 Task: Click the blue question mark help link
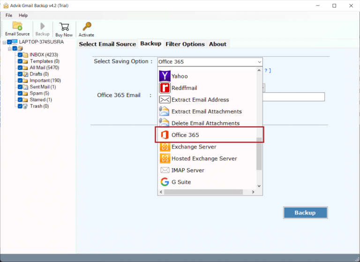click(266, 70)
